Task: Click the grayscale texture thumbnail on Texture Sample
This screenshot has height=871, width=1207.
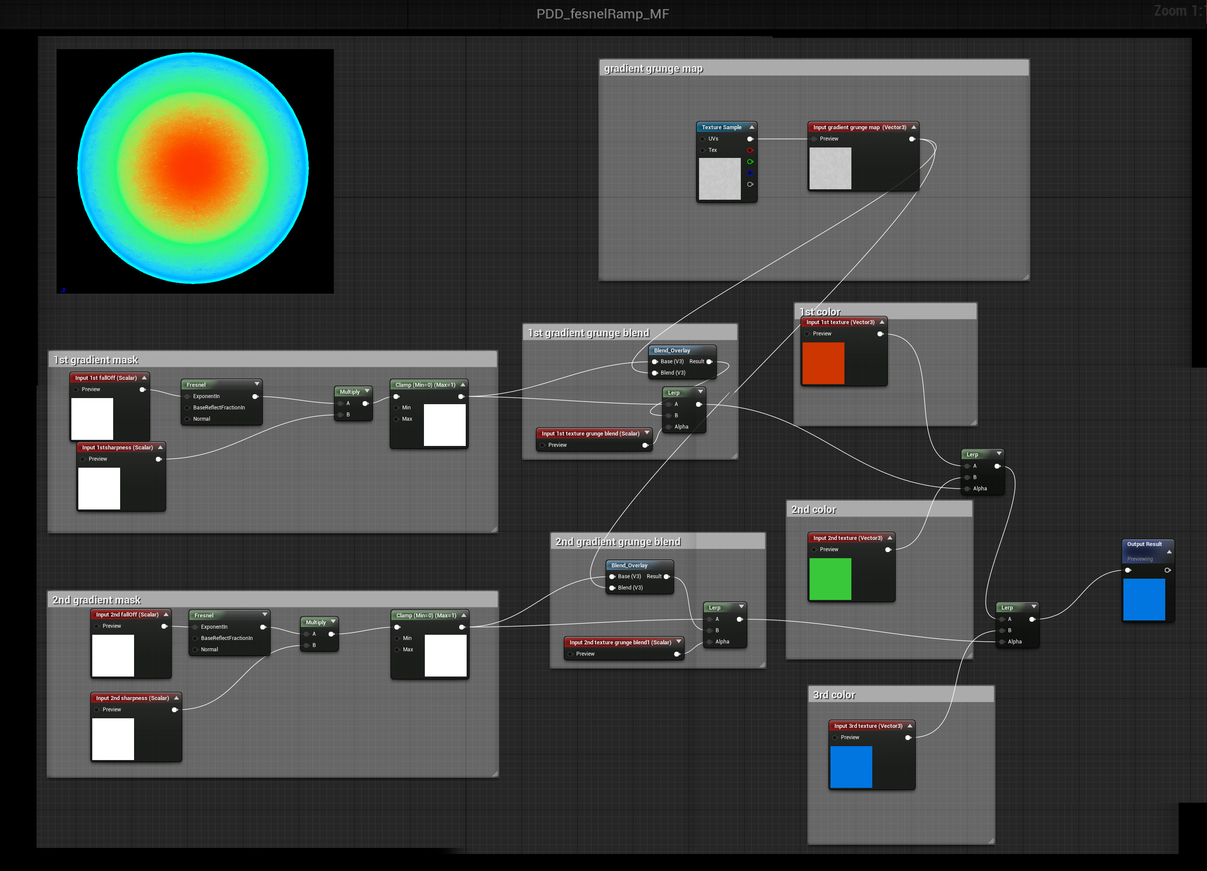Action: click(719, 179)
